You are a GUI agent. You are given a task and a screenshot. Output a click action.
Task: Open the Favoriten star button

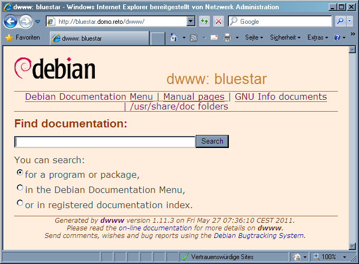[x=23, y=38]
